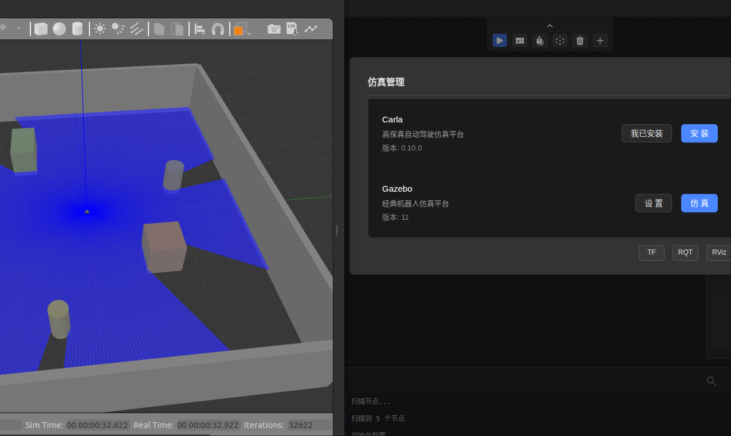Viewport: 731px width, 436px height.
Task: Click the plus add icon
Action: pyautogui.click(x=600, y=41)
